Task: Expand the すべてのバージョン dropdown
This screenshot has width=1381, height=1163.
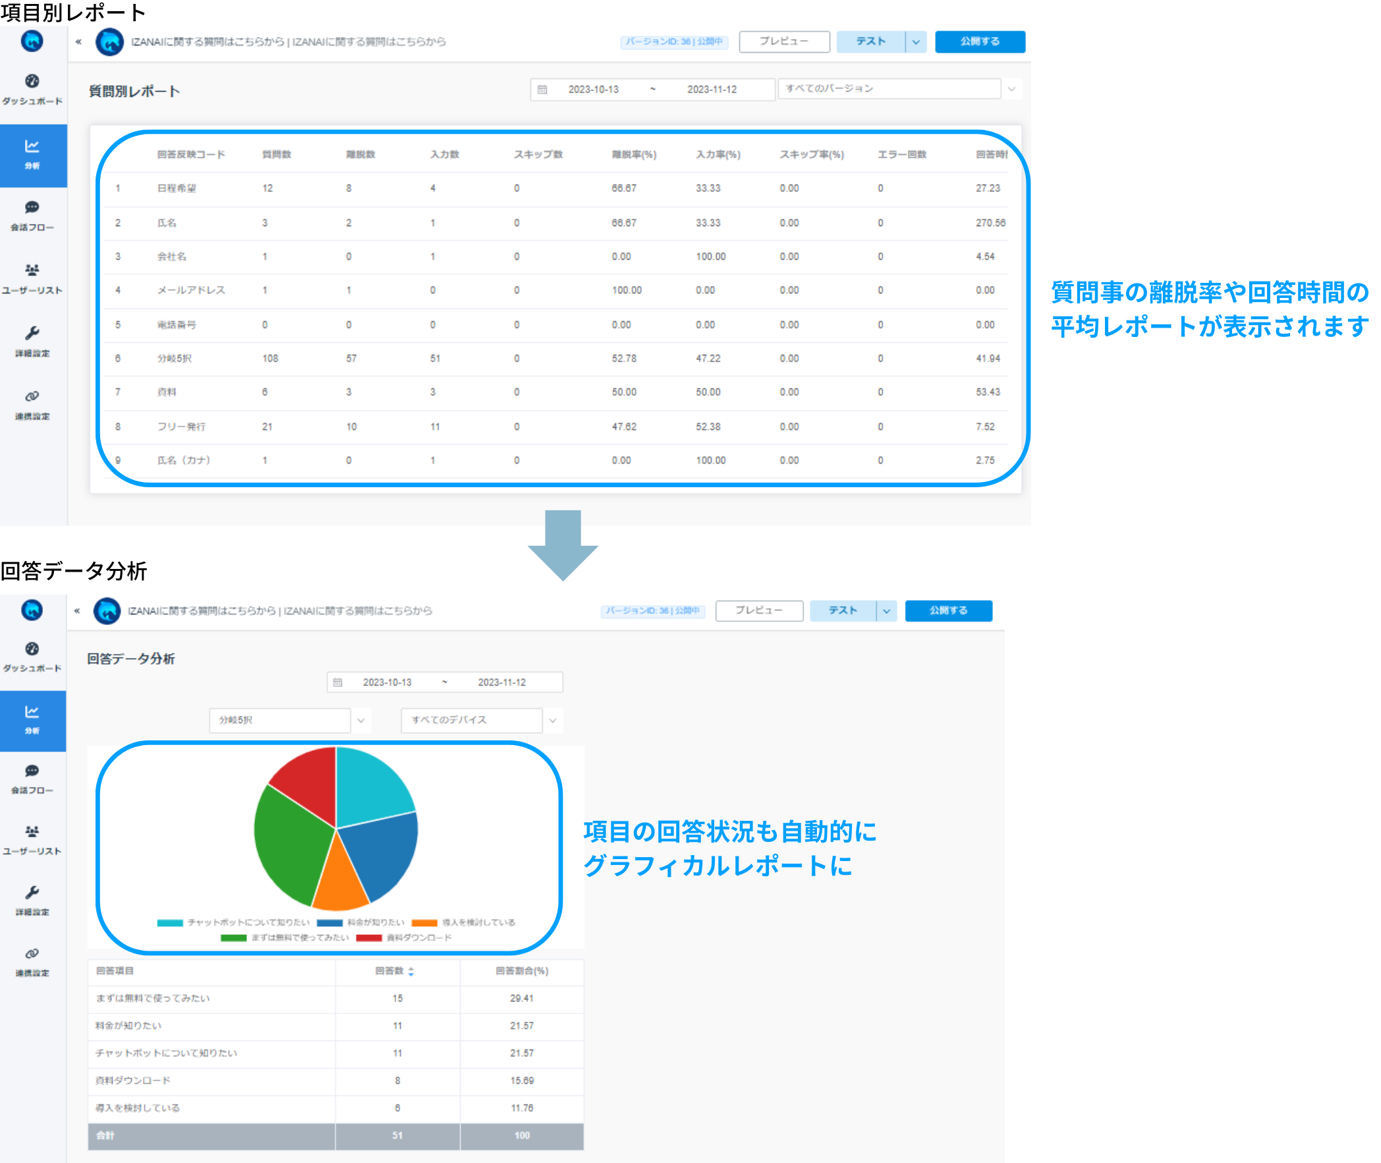Action: 1011,89
